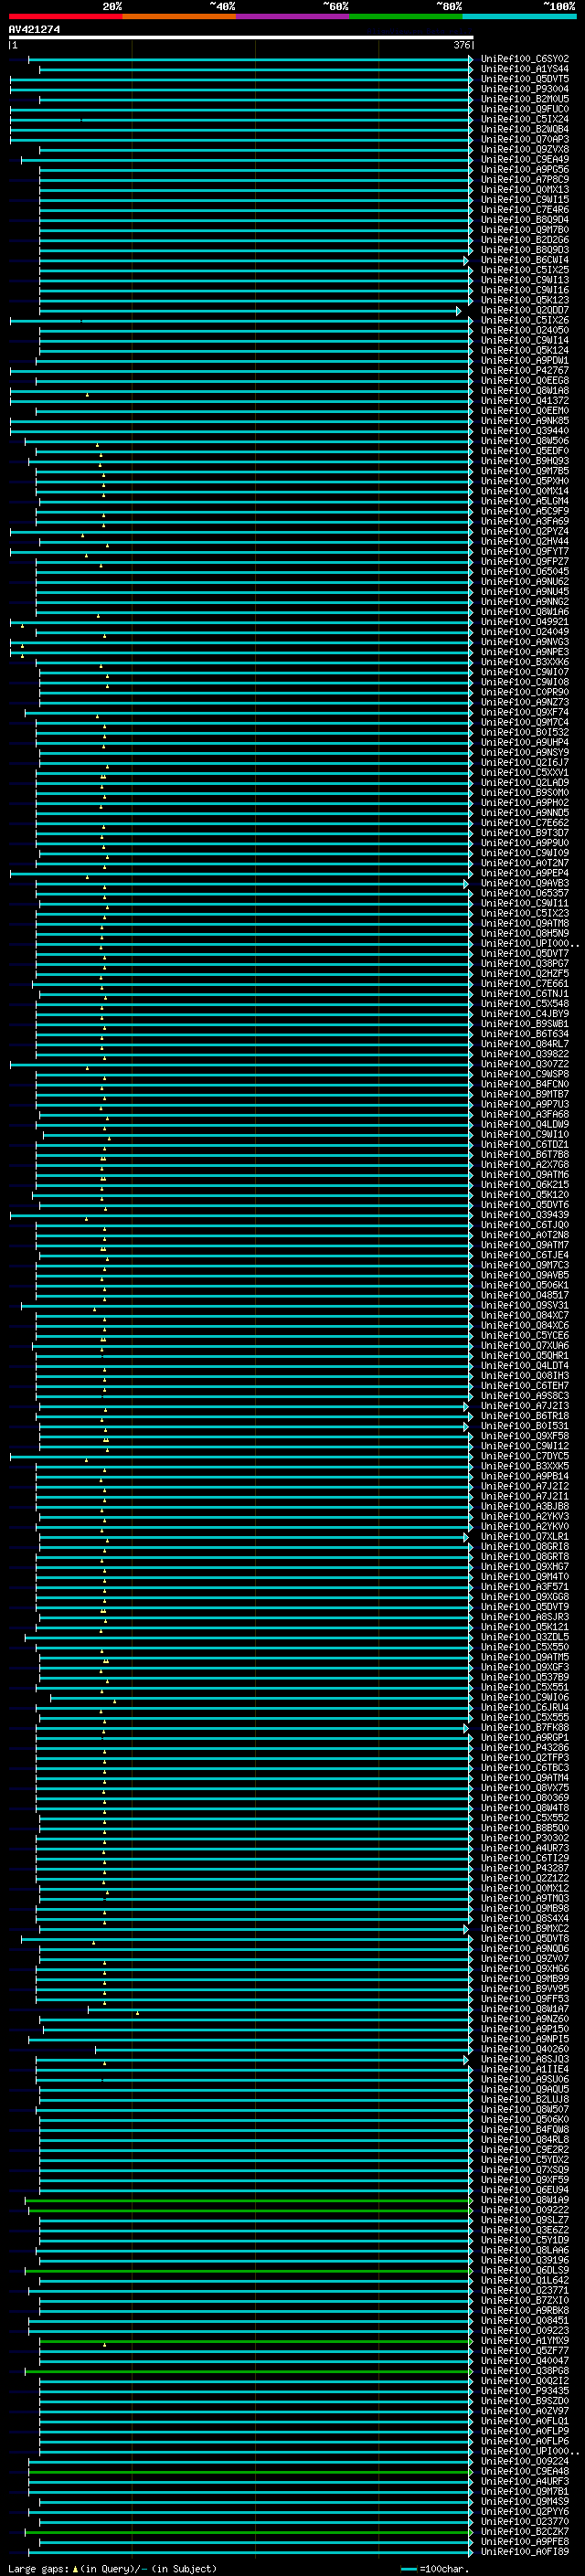The height and width of the screenshot is (2576, 585).
Task: Select hit label UniRef100_C7DYC5
Action: (x=525, y=1457)
